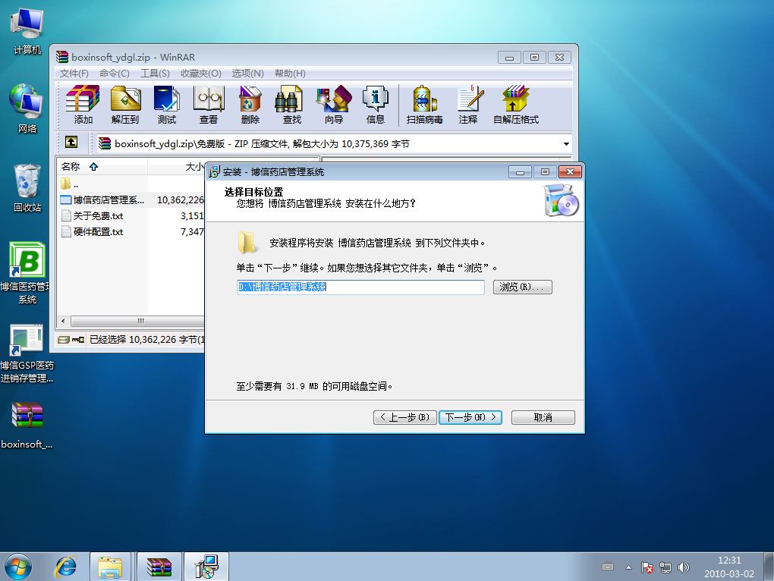Click the Browse (浏览) button
This screenshot has width=774, height=581.
click(522, 287)
